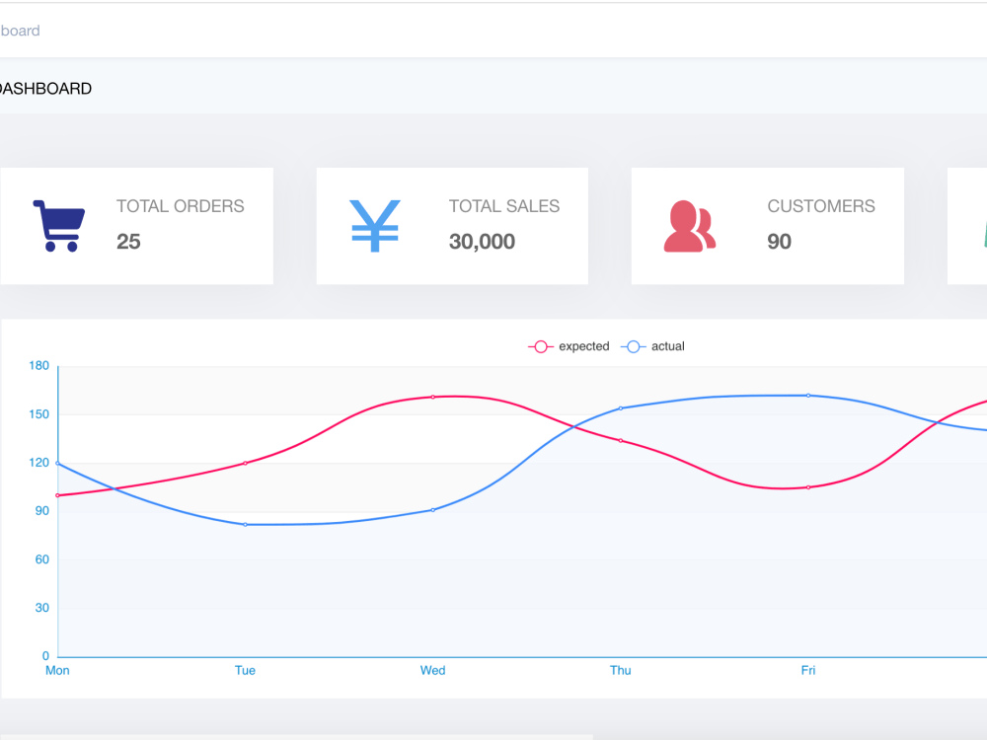Screen dimensions: 987x740
Task: Click the yen icon in Total Sales
Action: tap(374, 226)
